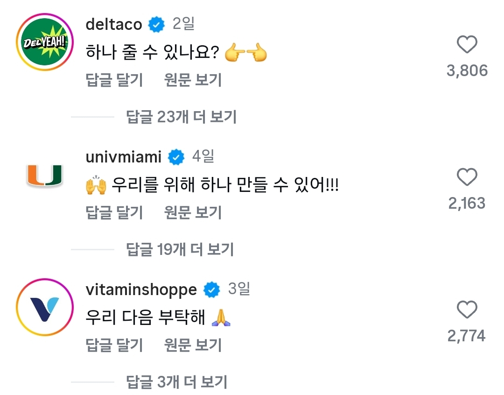This screenshot has height=395, width=504.
Task: Click the vitaminshoppe verified badge
Action: pyautogui.click(x=212, y=290)
